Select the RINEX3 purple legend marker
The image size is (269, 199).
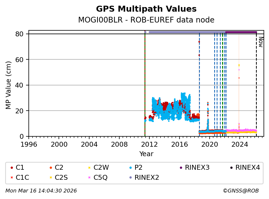(181, 168)
